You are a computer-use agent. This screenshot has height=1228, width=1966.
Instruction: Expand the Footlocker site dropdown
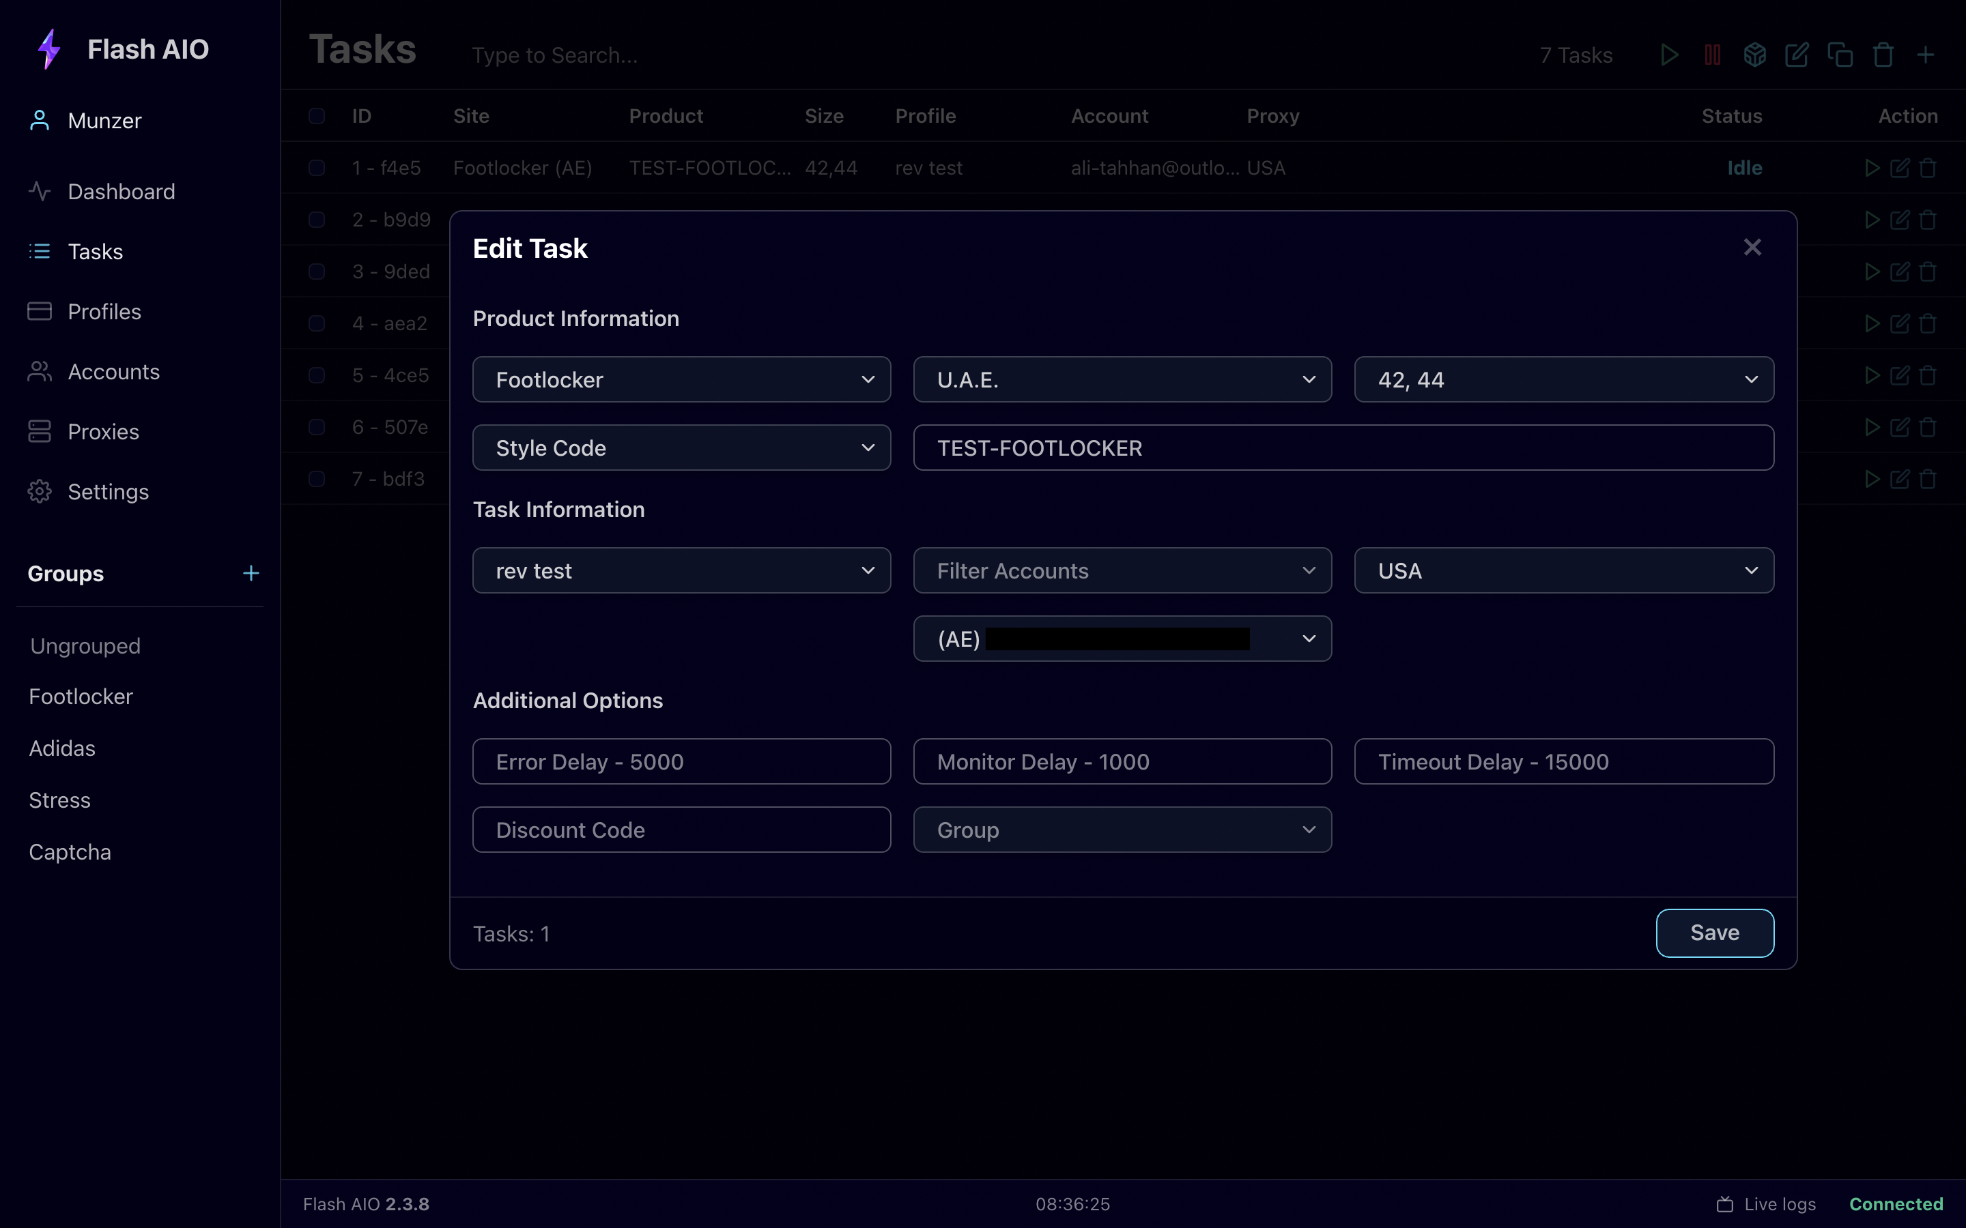[x=681, y=379]
